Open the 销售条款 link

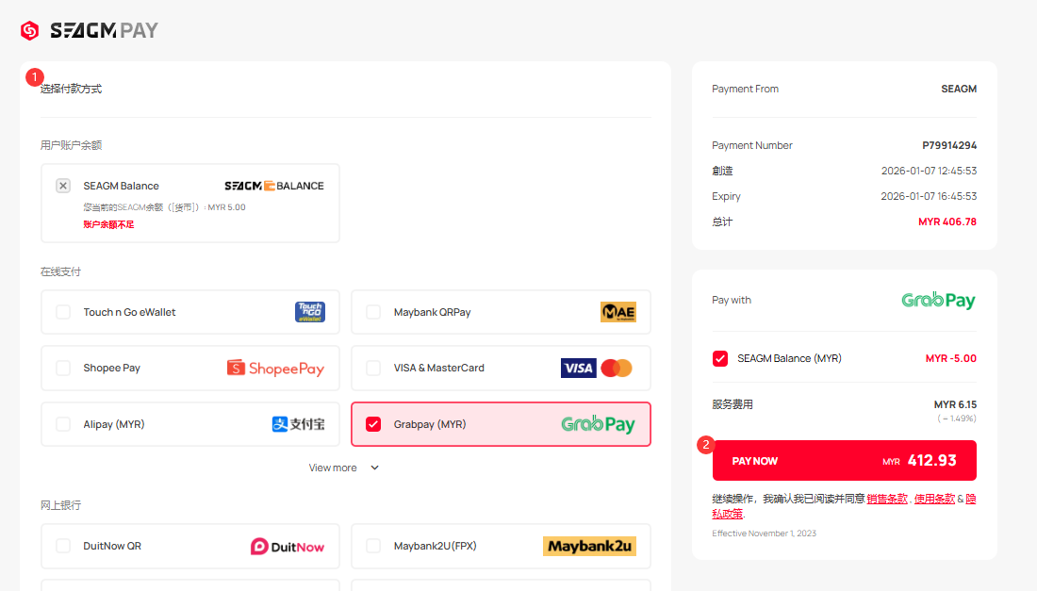pos(886,499)
